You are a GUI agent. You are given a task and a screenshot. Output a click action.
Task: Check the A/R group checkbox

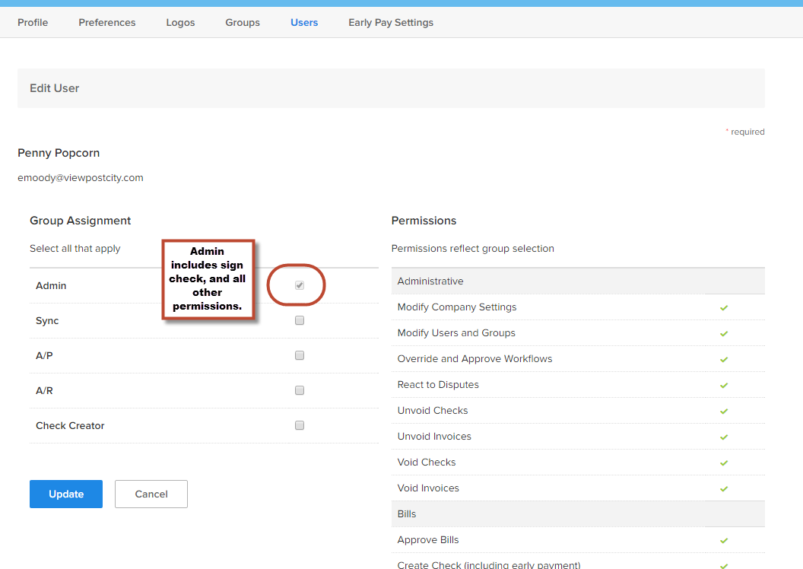pyautogui.click(x=300, y=390)
